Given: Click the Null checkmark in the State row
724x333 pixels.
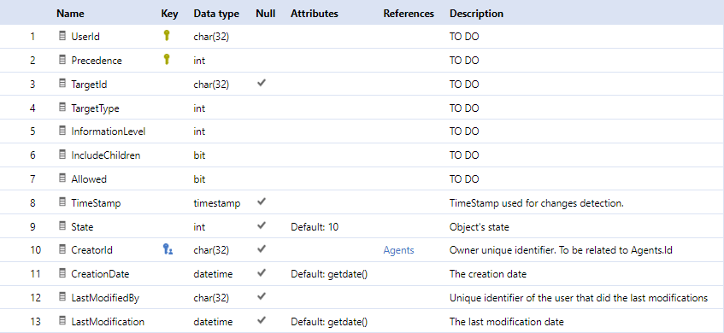Looking at the screenshot, I should [262, 226].
